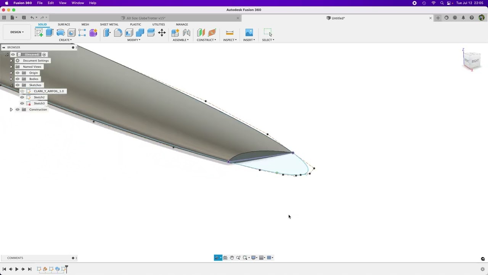Select the Rectangular Pattern tool
Viewport: 488px width, 275px height.
(x=82, y=33)
